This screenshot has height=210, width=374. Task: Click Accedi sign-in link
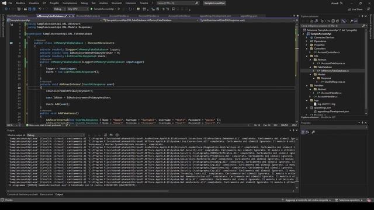335,3
